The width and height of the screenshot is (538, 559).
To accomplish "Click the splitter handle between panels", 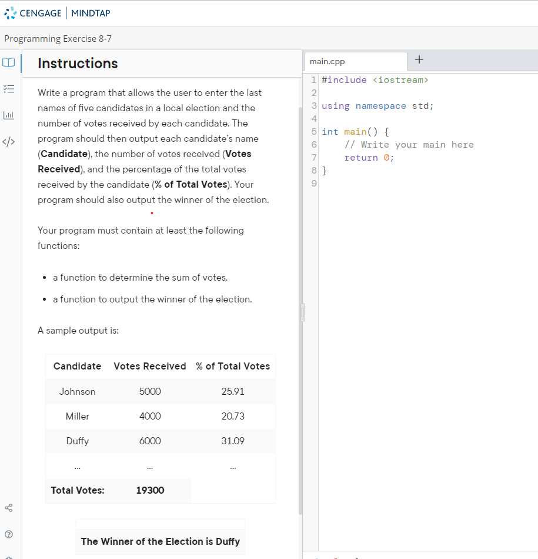I will (x=302, y=312).
